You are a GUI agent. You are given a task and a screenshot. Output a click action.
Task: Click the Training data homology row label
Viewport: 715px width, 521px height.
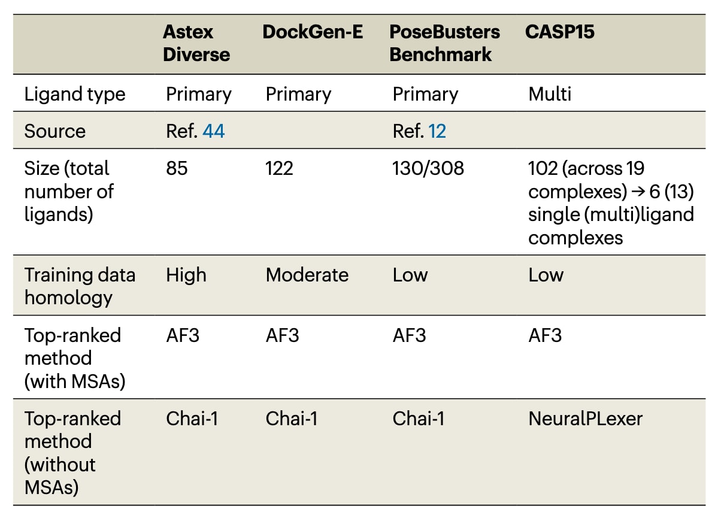(80, 286)
